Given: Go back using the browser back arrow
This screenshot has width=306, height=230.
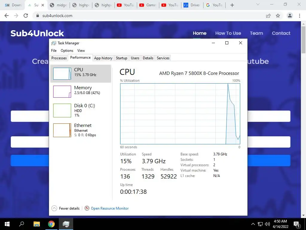Looking at the screenshot, I should [7, 16].
